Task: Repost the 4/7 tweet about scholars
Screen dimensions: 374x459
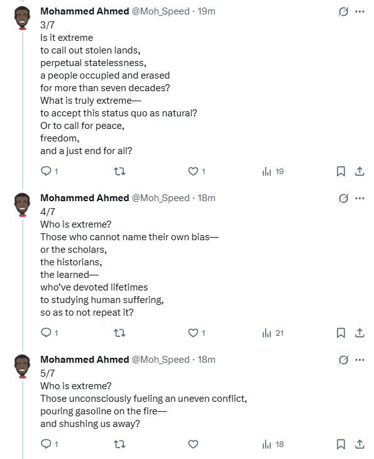Action: click(119, 333)
